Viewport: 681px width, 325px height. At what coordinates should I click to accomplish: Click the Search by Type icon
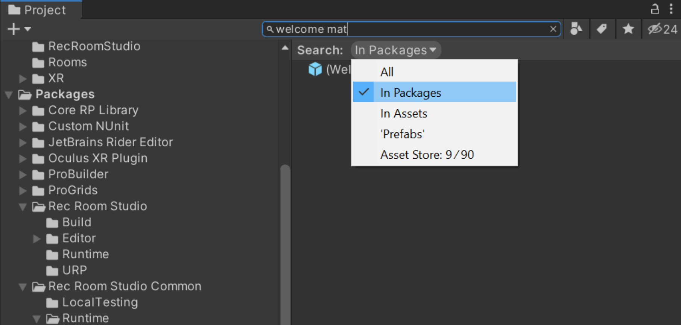[x=576, y=29]
